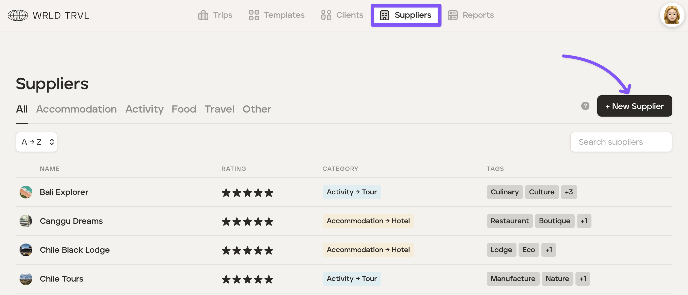Open Trips via the suitcase icon
This screenshot has height=295, width=688.
(203, 15)
